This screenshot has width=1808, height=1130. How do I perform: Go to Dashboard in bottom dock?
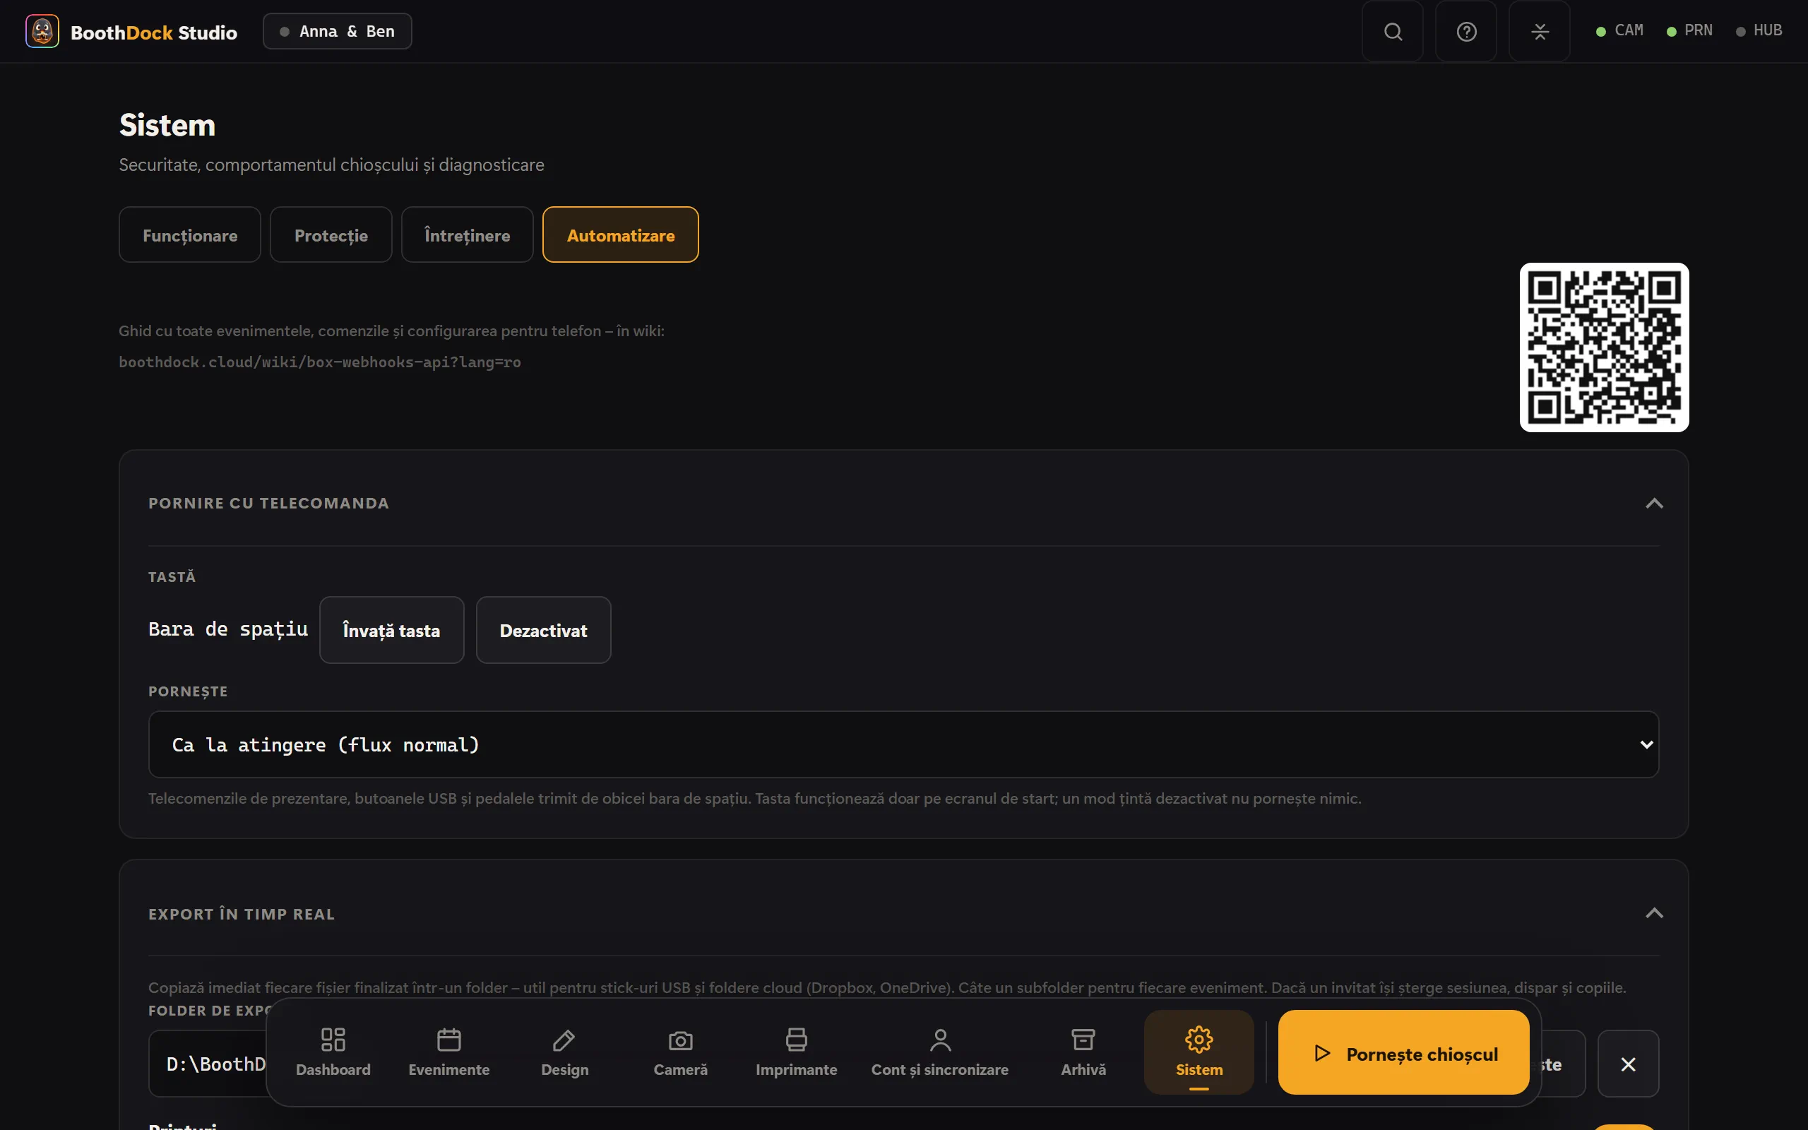[333, 1052]
